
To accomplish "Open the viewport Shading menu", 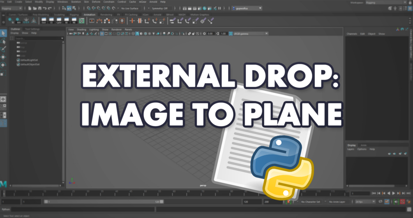I will pyautogui.click(x=81, y=30).
